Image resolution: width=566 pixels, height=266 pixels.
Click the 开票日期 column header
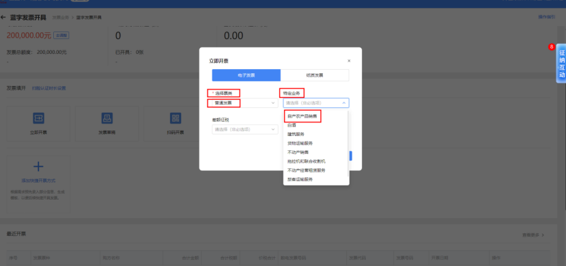(x=439, y=258)
